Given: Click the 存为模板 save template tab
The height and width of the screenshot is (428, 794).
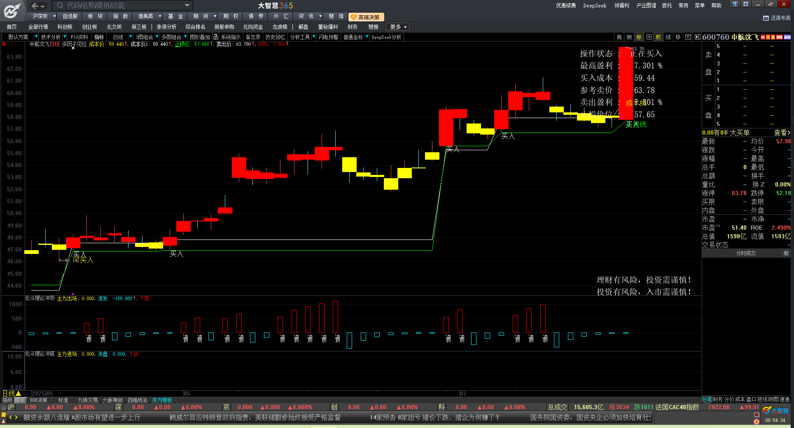Looking at the screenshot, I should coord(162,400).
